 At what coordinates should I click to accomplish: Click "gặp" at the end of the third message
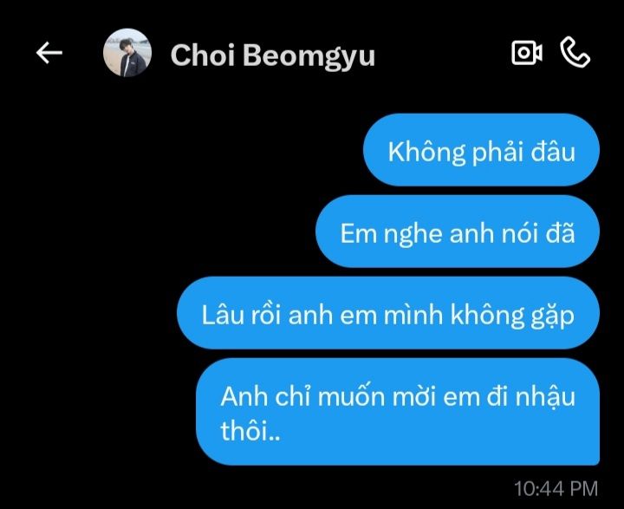(553, 316)
